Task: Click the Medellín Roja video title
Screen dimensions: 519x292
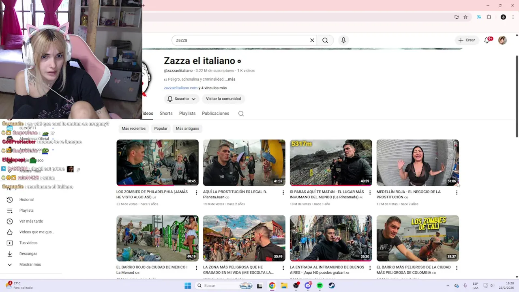Action: coord(410,194)
